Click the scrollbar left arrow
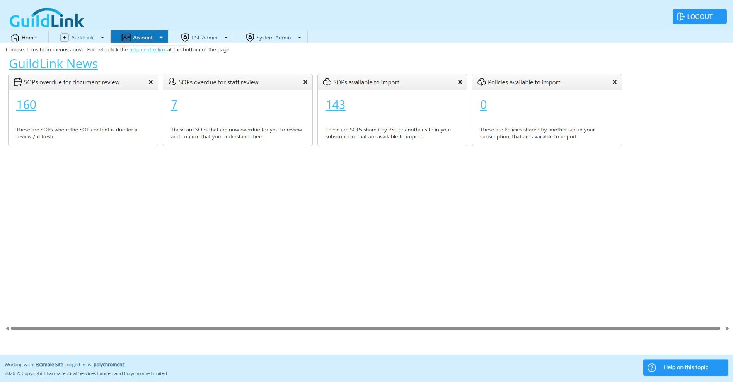The width and height of the screenshot is (733, 382). pos(7,329)
